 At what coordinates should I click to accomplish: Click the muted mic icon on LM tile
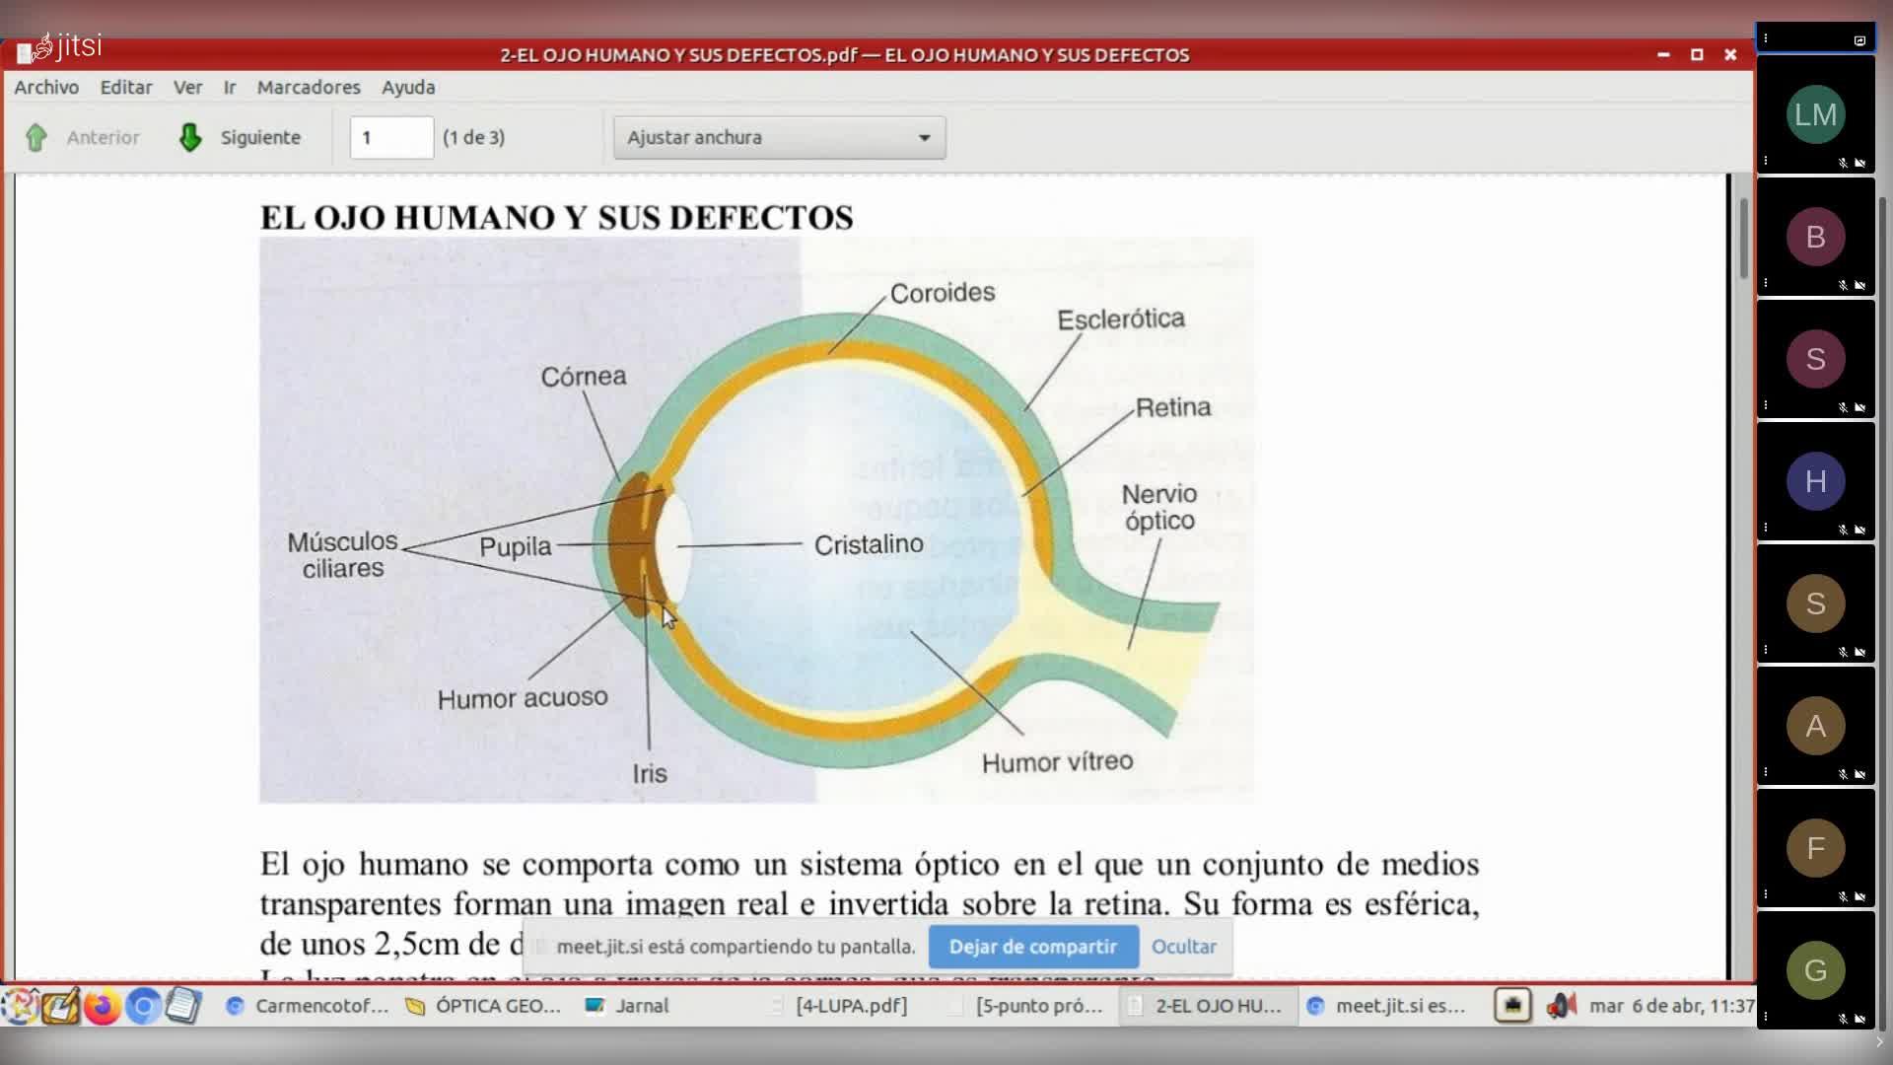pos(1843,163)
